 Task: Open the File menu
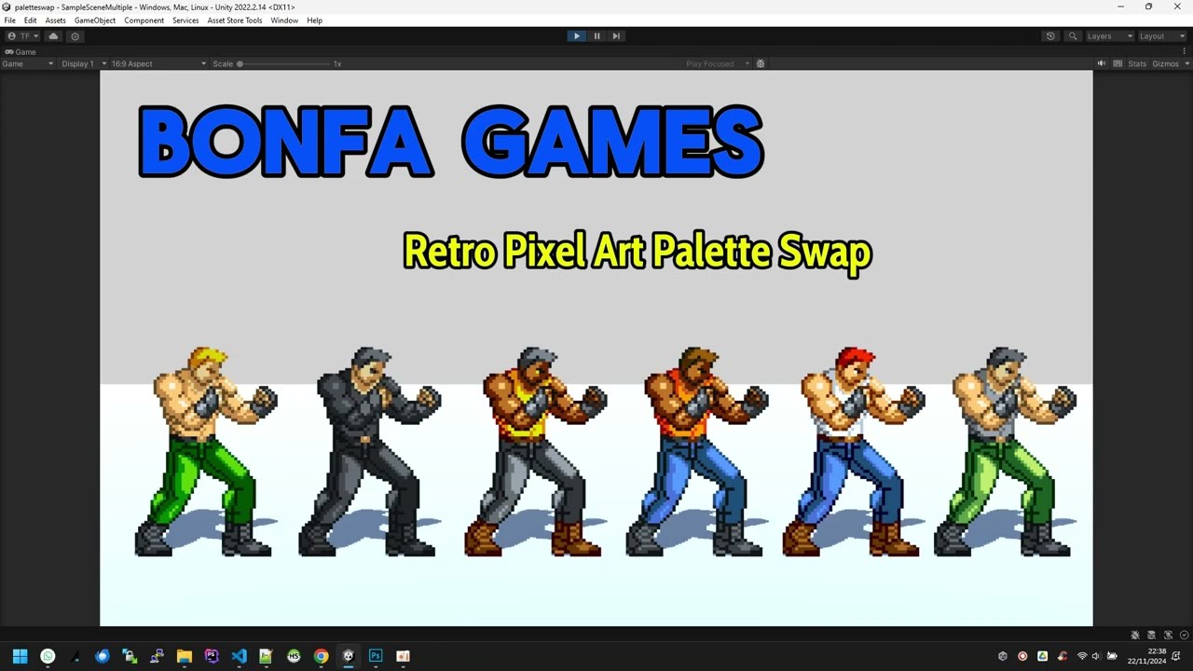click(x=10, y=21)
